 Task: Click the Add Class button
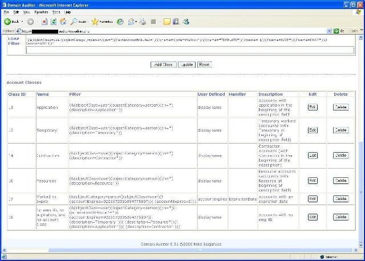(163, 64)
